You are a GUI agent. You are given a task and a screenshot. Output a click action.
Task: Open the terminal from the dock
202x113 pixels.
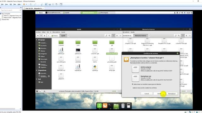click(110, 105)
